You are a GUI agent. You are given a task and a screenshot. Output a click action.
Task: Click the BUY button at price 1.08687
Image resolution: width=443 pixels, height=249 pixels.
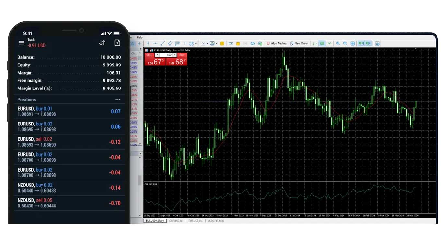pyautogui.click(x=178, y=62)
